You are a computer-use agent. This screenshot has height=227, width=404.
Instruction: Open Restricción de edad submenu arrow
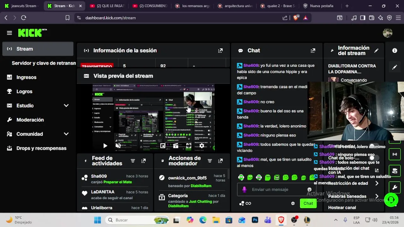point(377,183)
